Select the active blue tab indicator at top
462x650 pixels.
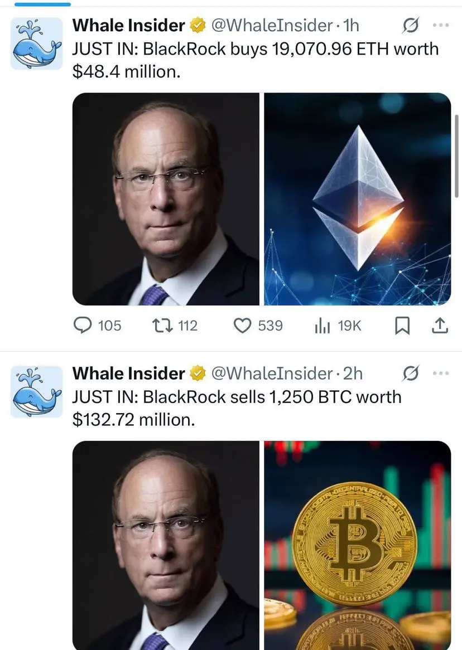click(x=42, y=4)
